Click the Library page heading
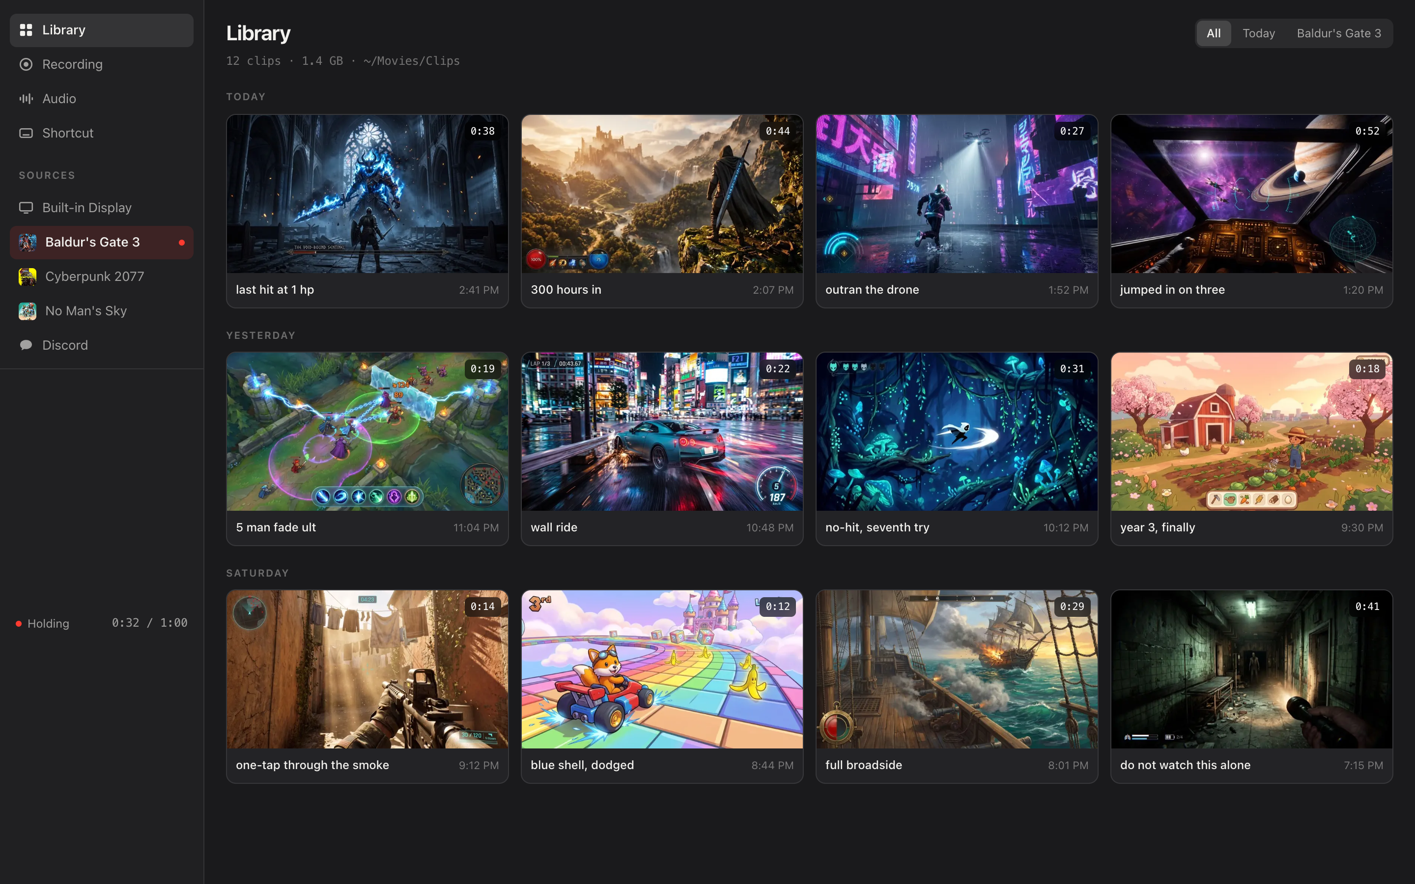The image size is (1415, 884). pos(258,33)
